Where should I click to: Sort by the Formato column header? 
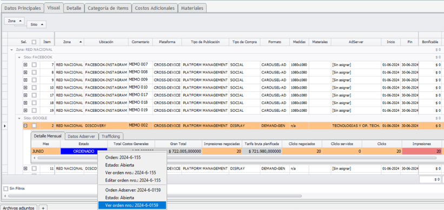275,42
